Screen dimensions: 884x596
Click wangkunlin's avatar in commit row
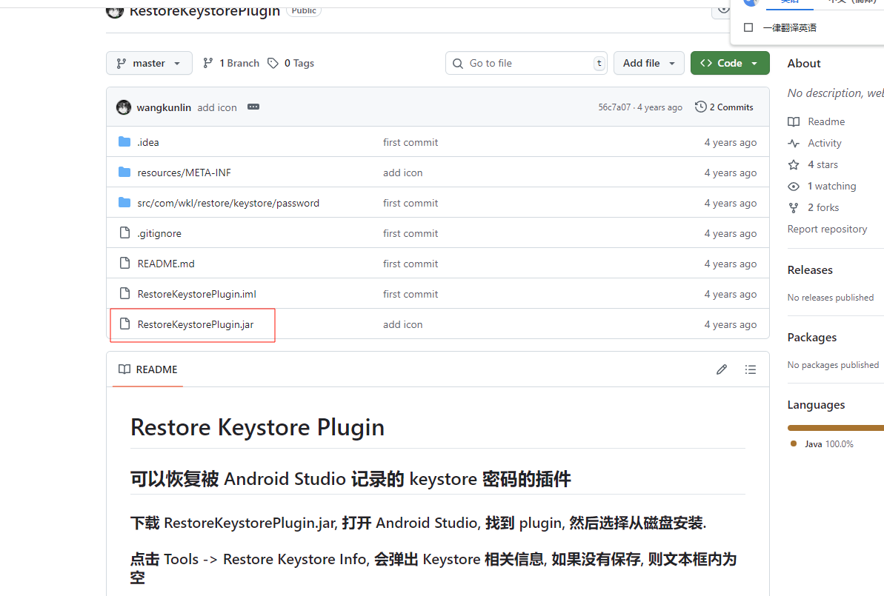124,107
